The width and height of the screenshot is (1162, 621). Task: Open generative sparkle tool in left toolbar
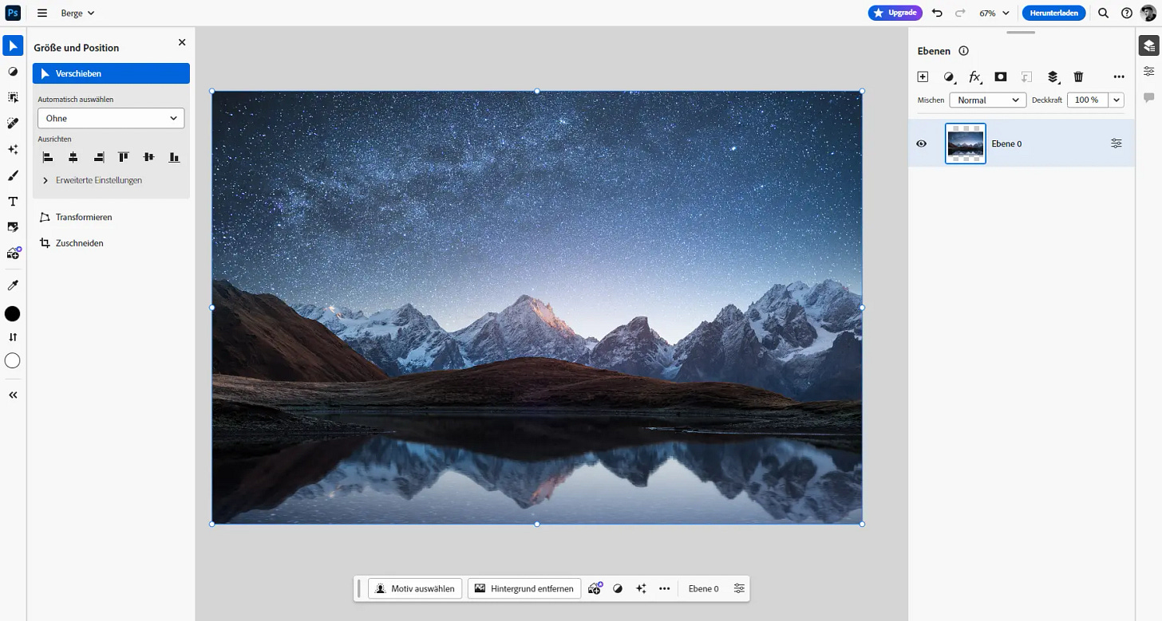coord(13,149)
